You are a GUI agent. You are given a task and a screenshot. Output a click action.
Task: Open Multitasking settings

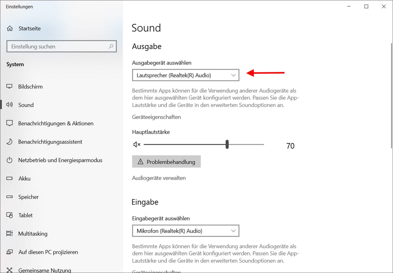click(10, 233)
